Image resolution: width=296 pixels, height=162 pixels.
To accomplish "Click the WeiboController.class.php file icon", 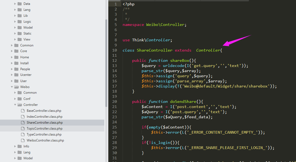I will [x=23, y=140].
